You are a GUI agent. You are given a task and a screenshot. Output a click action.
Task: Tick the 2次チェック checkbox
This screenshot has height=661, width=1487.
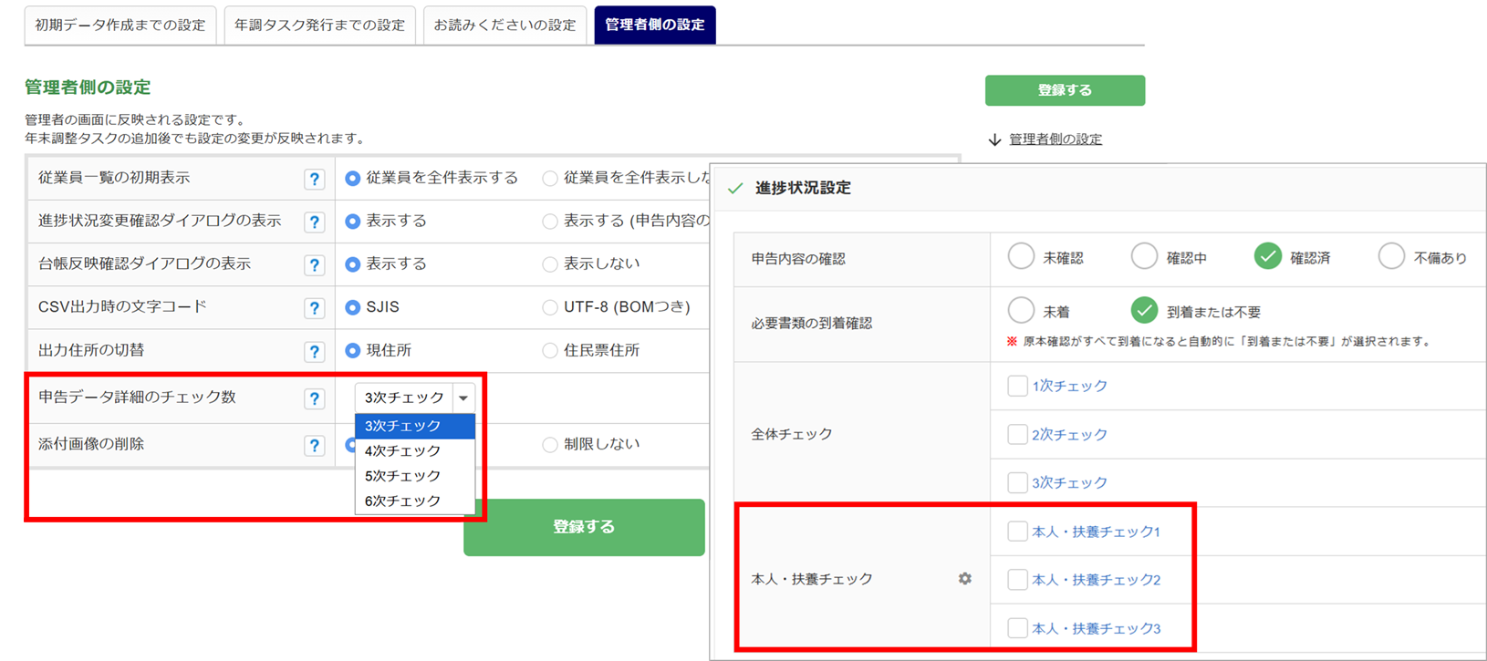point(1017,434)
